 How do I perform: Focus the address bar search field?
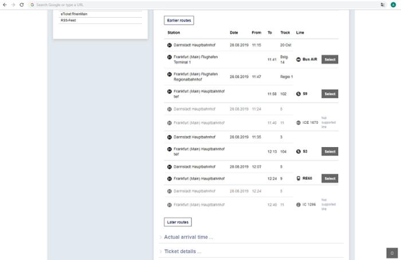pos(205,5)
